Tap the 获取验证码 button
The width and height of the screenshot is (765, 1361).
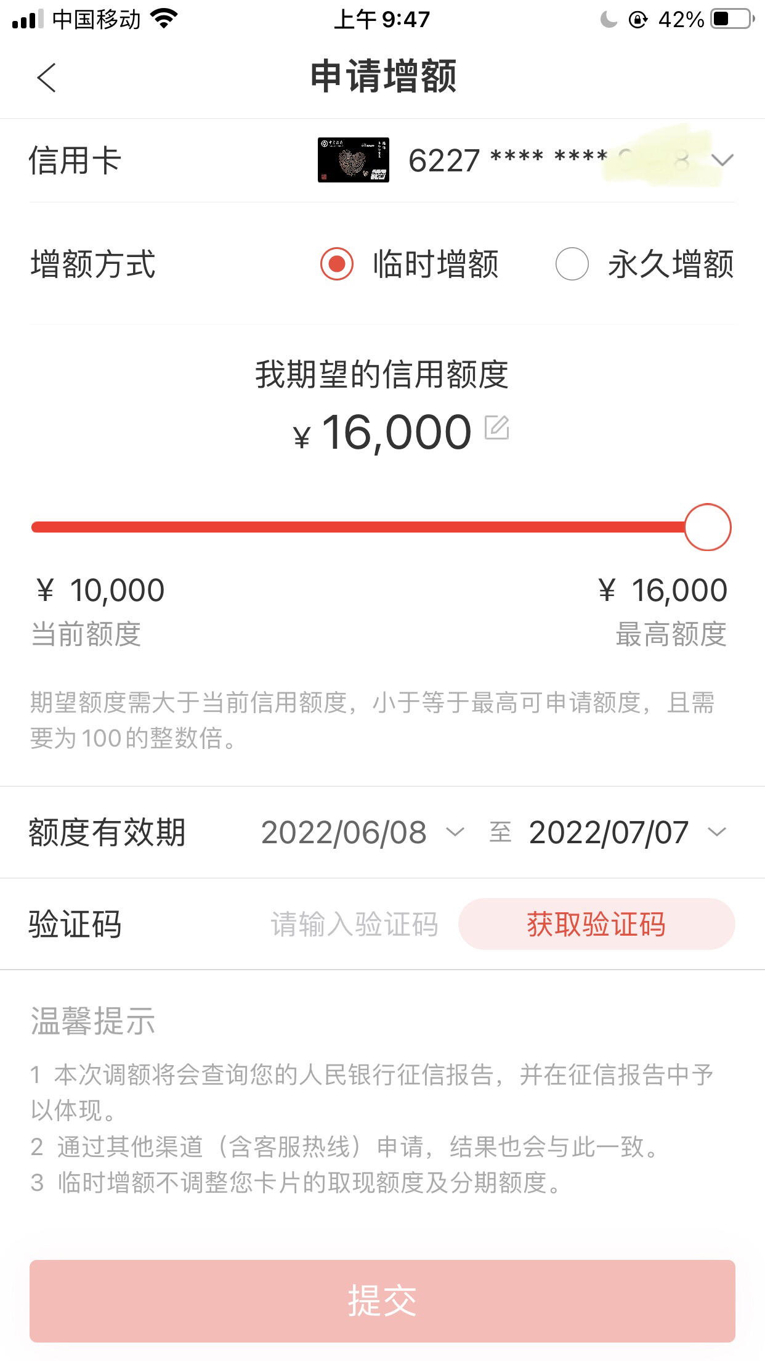(596, 924)
